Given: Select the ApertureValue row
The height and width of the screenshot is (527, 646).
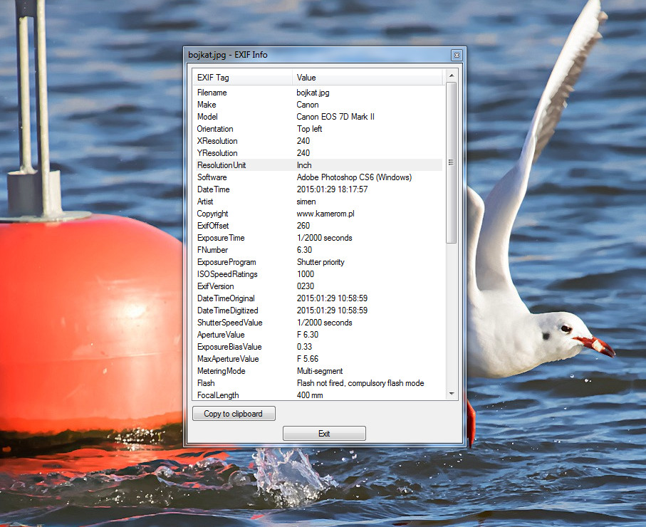Looking at the screenshot, I should pos(318,335).
